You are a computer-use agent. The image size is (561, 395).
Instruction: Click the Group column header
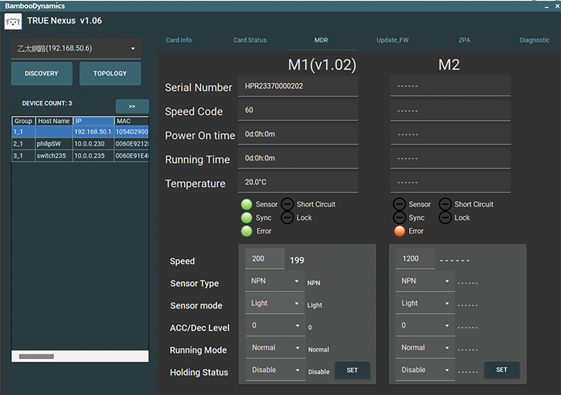coord(23,121)
